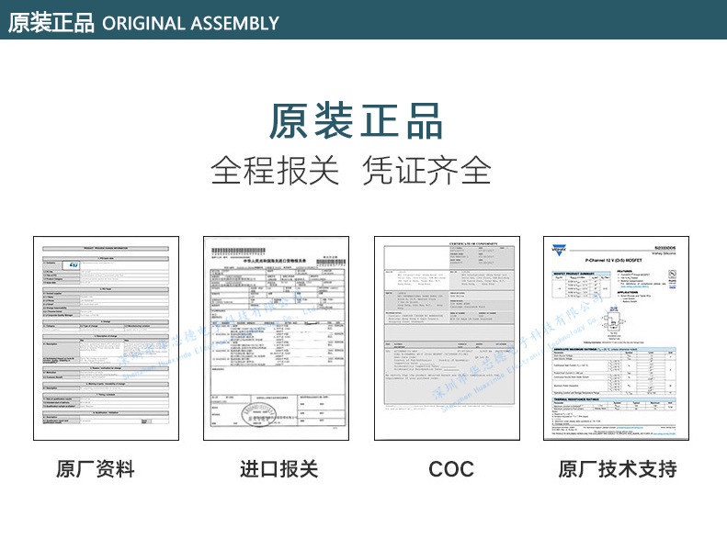This screenshot has height=550, width=727.
Task: Click the round stamp on customs form
Action: tap(258, 414)
